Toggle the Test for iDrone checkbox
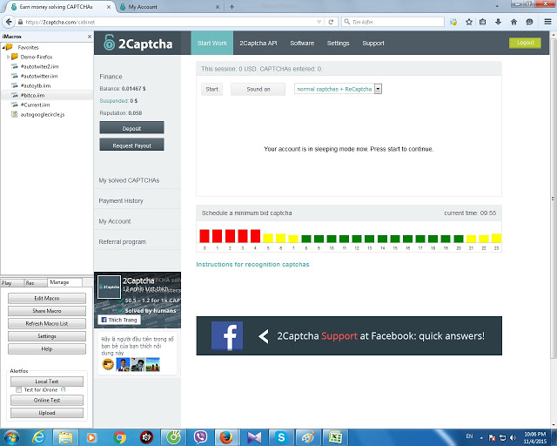This screenshot has height=446, width=557. click(18, 389)
